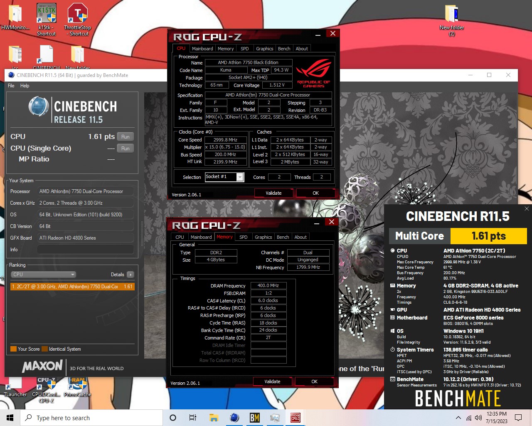
Task: Click OK in the Processor CPU-Z window
Action: 316,193
